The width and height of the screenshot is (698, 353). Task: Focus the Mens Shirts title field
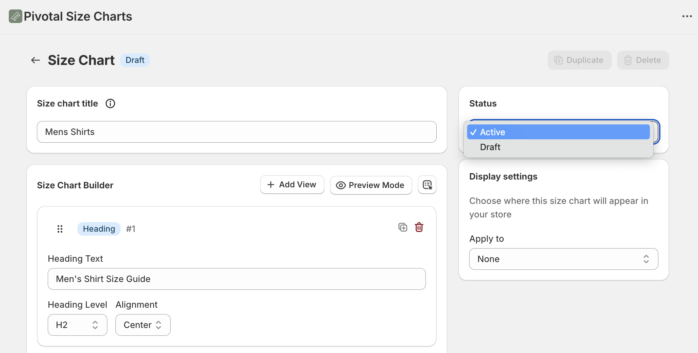coord(237,132)
